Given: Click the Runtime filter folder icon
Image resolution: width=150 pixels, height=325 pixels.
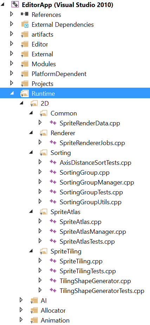Looking at the screenshot, I should tap(25, 94).
